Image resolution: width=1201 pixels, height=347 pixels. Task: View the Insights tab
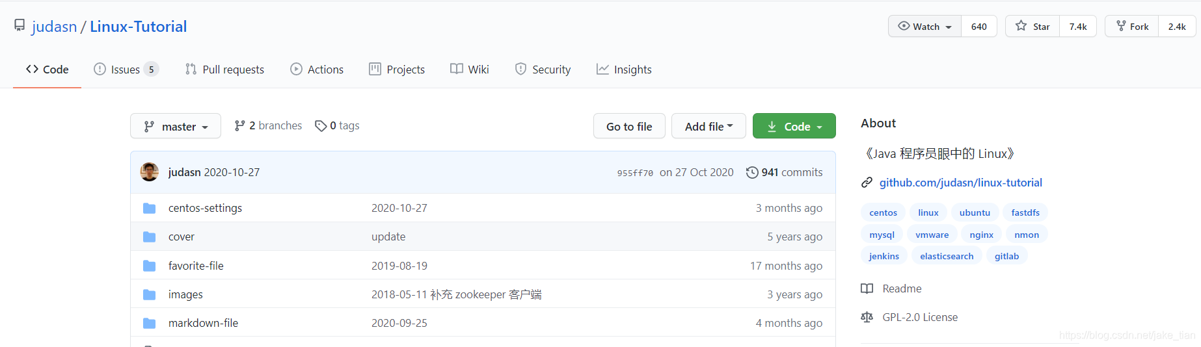pos(624,70)
